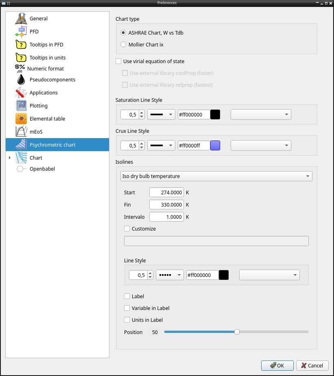Click the Start temperature field
334x376 pixels.
[x=167, y=193]
